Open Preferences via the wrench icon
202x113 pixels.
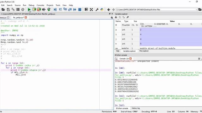click(97, 9)
